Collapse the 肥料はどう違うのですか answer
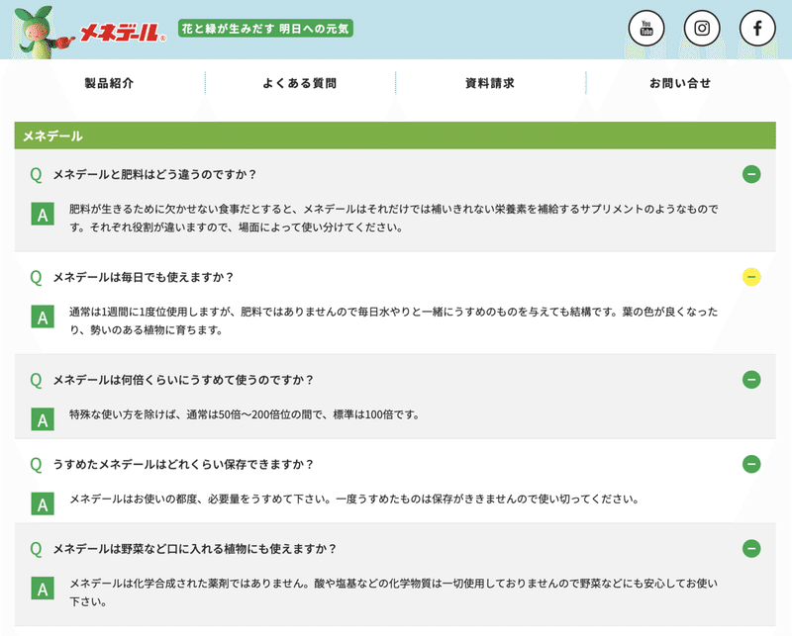The image size is (792, 636). (x=751, y=174)
